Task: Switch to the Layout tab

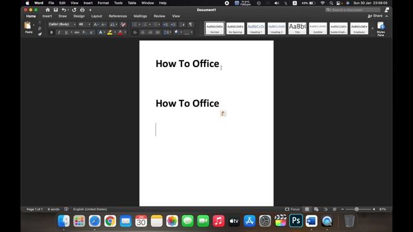Action: [x=97, y=16]
